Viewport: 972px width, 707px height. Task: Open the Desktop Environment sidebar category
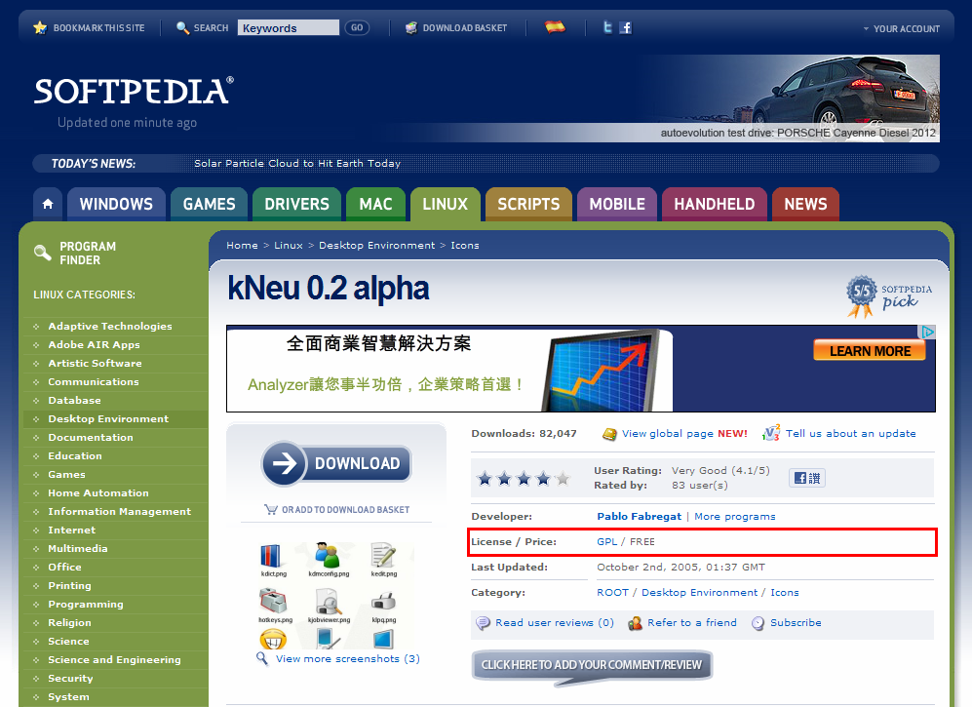pyautogui.click(x=108, y=419)
